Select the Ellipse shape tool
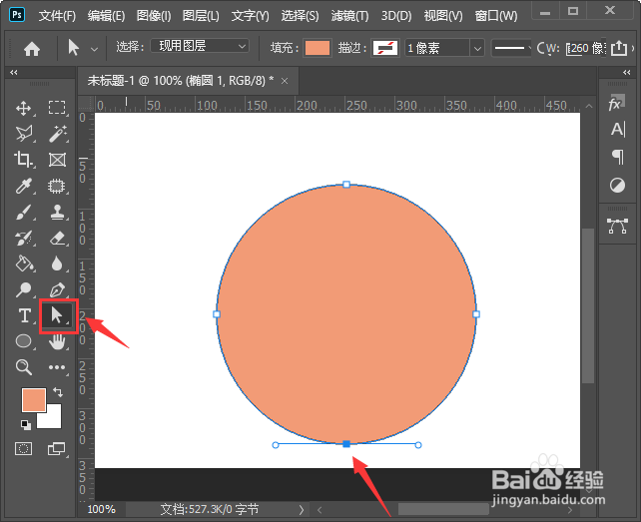The image size is (641, 522). tap(23, 341)
